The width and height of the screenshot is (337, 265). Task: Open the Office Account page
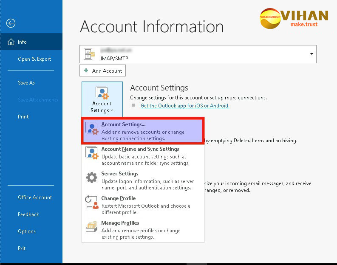(x=35, y=197)
